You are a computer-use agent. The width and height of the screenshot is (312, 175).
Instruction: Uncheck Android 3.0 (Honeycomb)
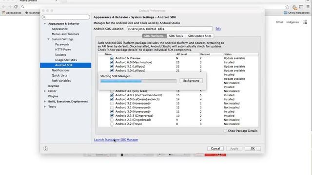[112, 111]
